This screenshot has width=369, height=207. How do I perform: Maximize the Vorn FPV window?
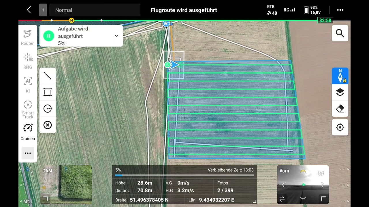[x=323, y=199]
